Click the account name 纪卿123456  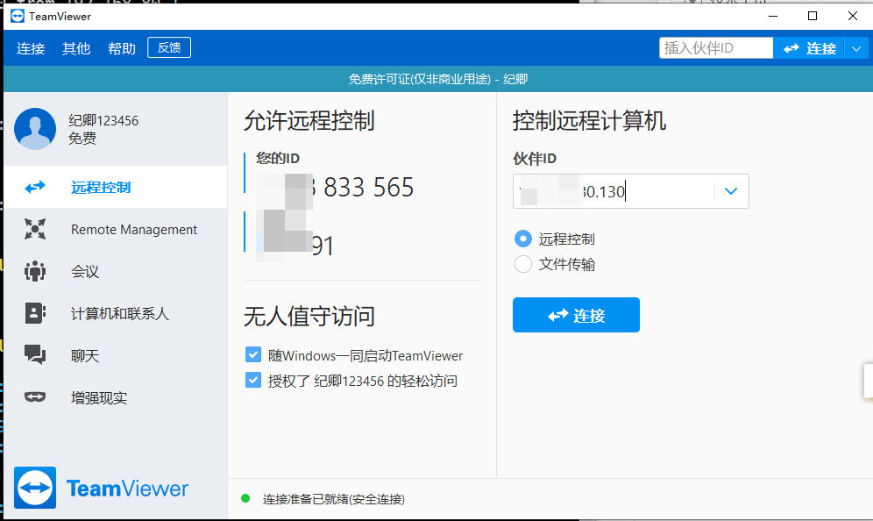click(103, 120)
